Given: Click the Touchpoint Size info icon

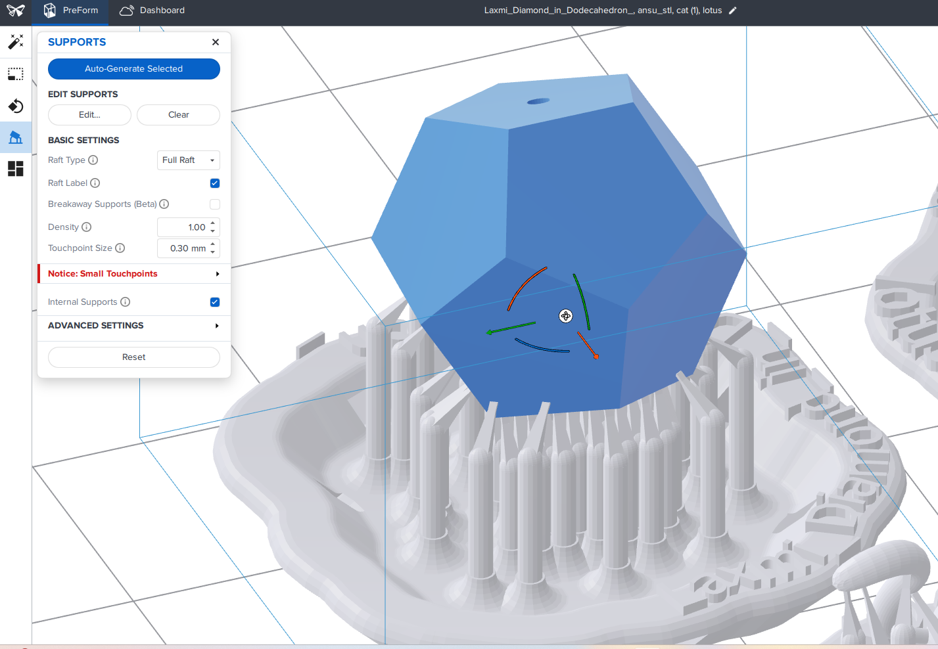Looking at the screenshot, I should (x=120, y=248).
